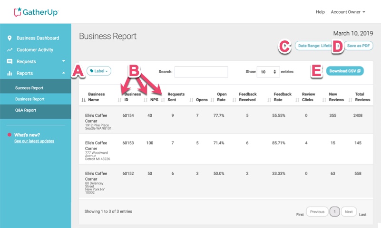This screenshot has width=381, height=228.
Task: Click the Reports bar chart icon
Action: click(x=10, y=73)
